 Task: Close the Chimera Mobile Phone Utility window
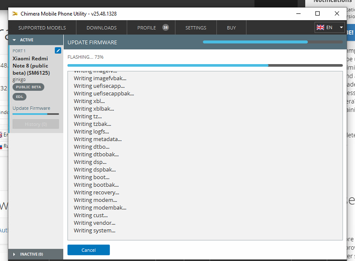337,14
